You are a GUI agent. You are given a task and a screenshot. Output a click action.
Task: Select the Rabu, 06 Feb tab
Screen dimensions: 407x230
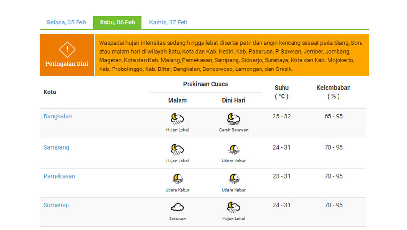click(117, 23)
